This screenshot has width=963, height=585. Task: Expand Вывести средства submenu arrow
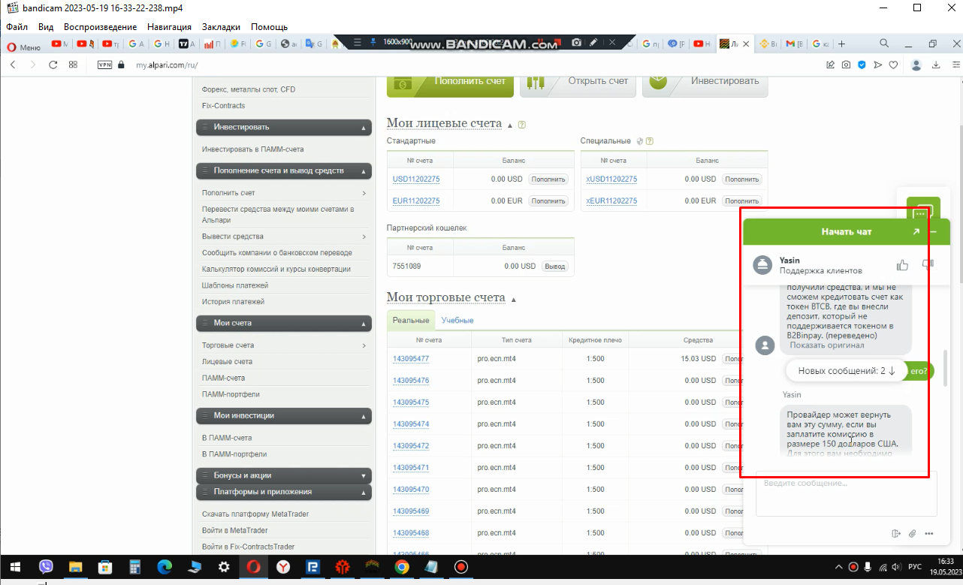point(364,237)
